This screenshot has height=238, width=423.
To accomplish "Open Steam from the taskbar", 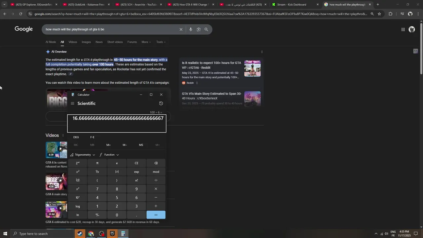I will coord(80,234).
